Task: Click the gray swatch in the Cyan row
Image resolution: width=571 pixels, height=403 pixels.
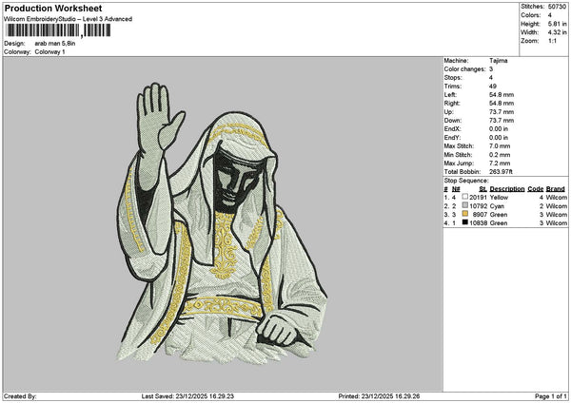Action: 464,205
